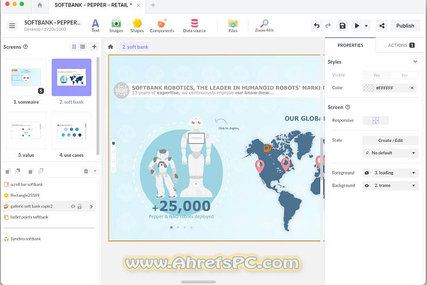Open the No default state dropdown
The width and height of the screenshot is (427, 285).
click(x=390, y=153)
